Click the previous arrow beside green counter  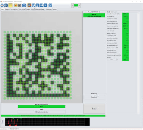tap(73, 5)
